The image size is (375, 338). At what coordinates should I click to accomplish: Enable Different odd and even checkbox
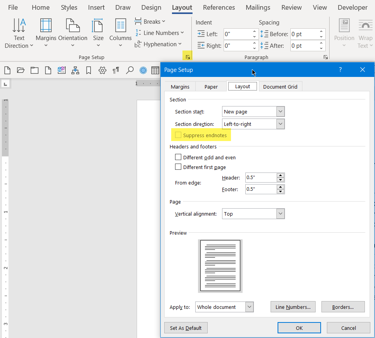[178, 157]
